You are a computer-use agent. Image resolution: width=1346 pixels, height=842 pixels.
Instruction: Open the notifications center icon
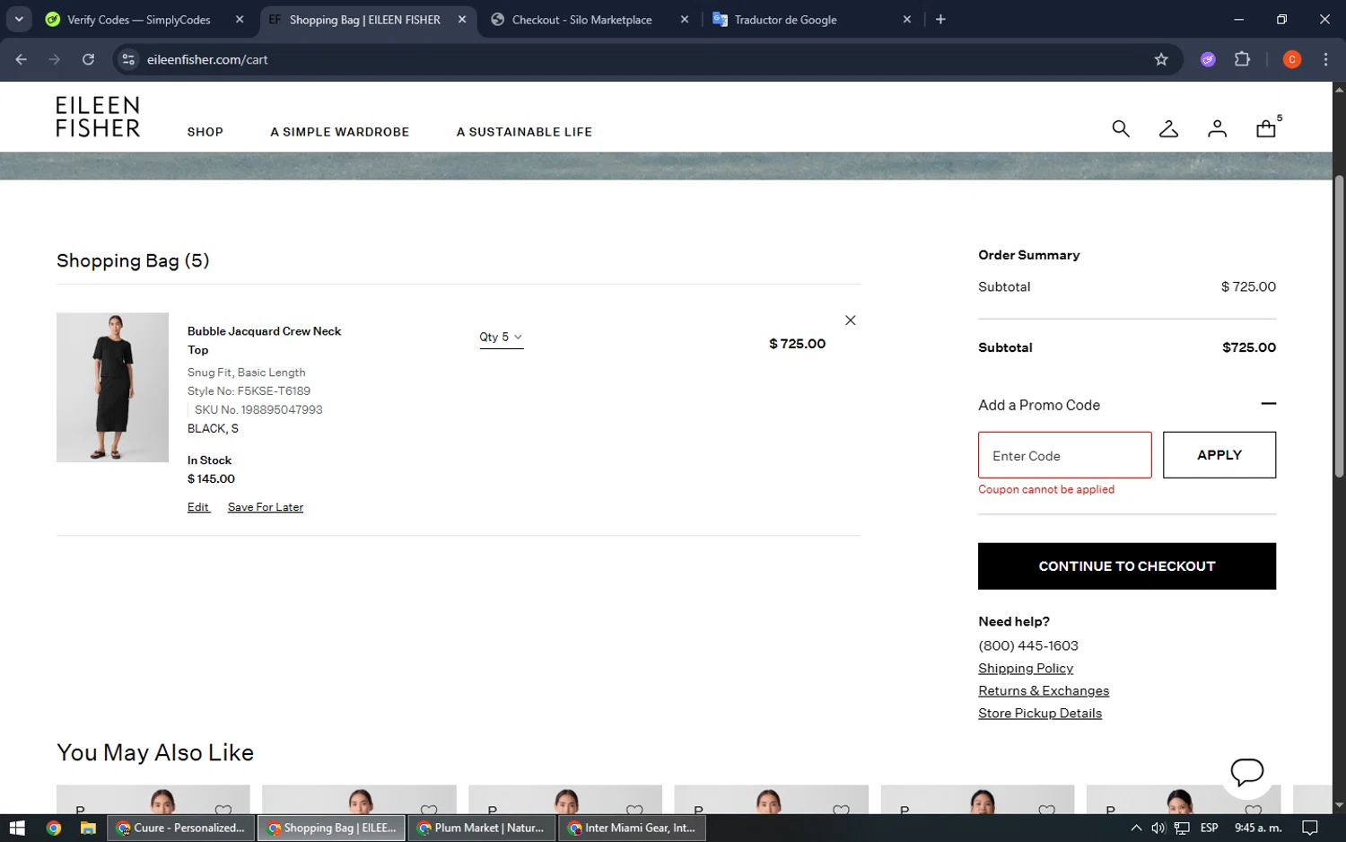pos(1310,828)
